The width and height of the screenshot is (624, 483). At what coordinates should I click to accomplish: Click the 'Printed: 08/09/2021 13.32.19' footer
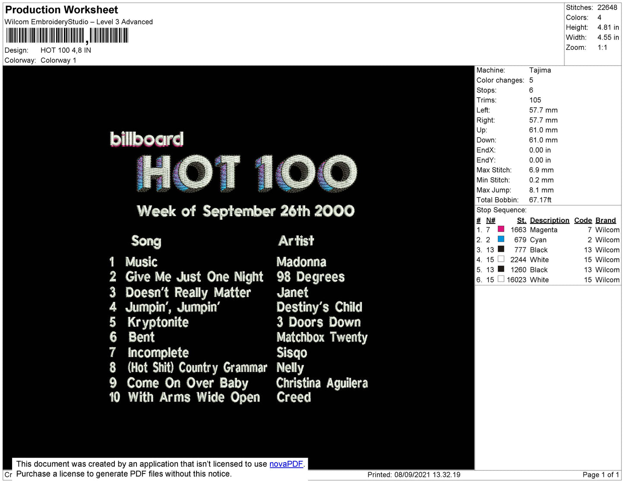point(414,475)
